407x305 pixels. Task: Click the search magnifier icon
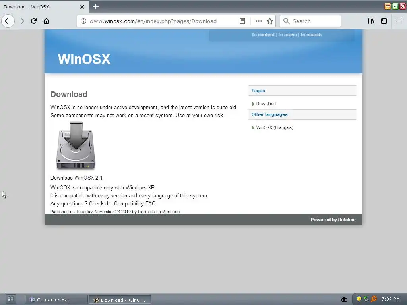pyautogui.click(x=286, y=21)
